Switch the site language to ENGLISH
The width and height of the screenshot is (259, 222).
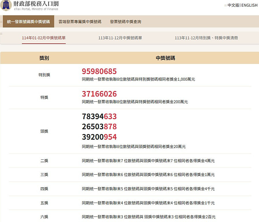click(249, 5)
